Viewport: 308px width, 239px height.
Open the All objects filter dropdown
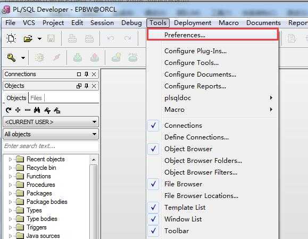51,134
